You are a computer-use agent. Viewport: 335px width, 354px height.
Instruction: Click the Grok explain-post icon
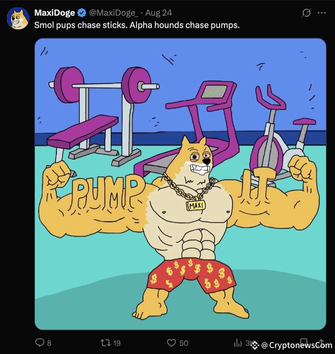pyautogui.click(x=306, y=13)
